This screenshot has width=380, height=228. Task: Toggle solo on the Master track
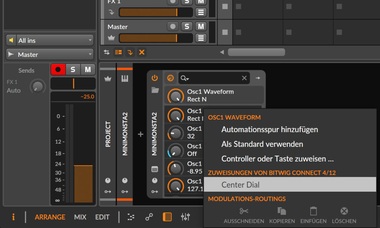(x=187, y=26)
